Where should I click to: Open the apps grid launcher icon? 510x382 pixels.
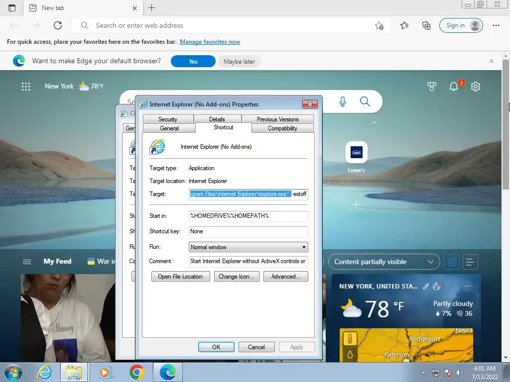26,87
